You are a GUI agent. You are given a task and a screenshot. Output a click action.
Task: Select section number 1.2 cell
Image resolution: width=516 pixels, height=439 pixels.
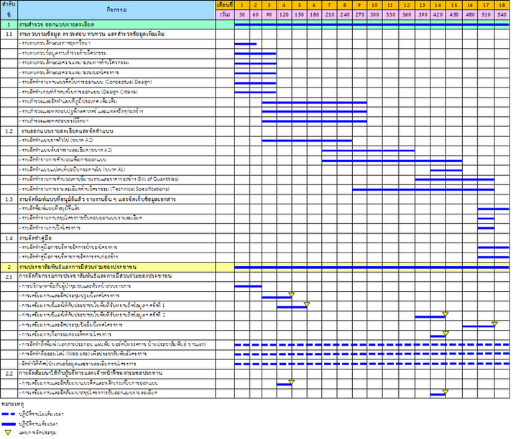tap(9, 131)
